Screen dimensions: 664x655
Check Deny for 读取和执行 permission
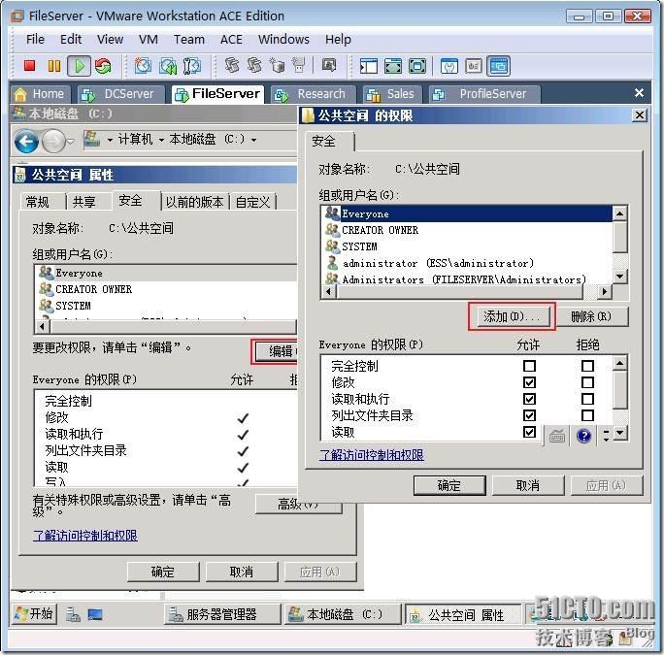pos(587,399)
